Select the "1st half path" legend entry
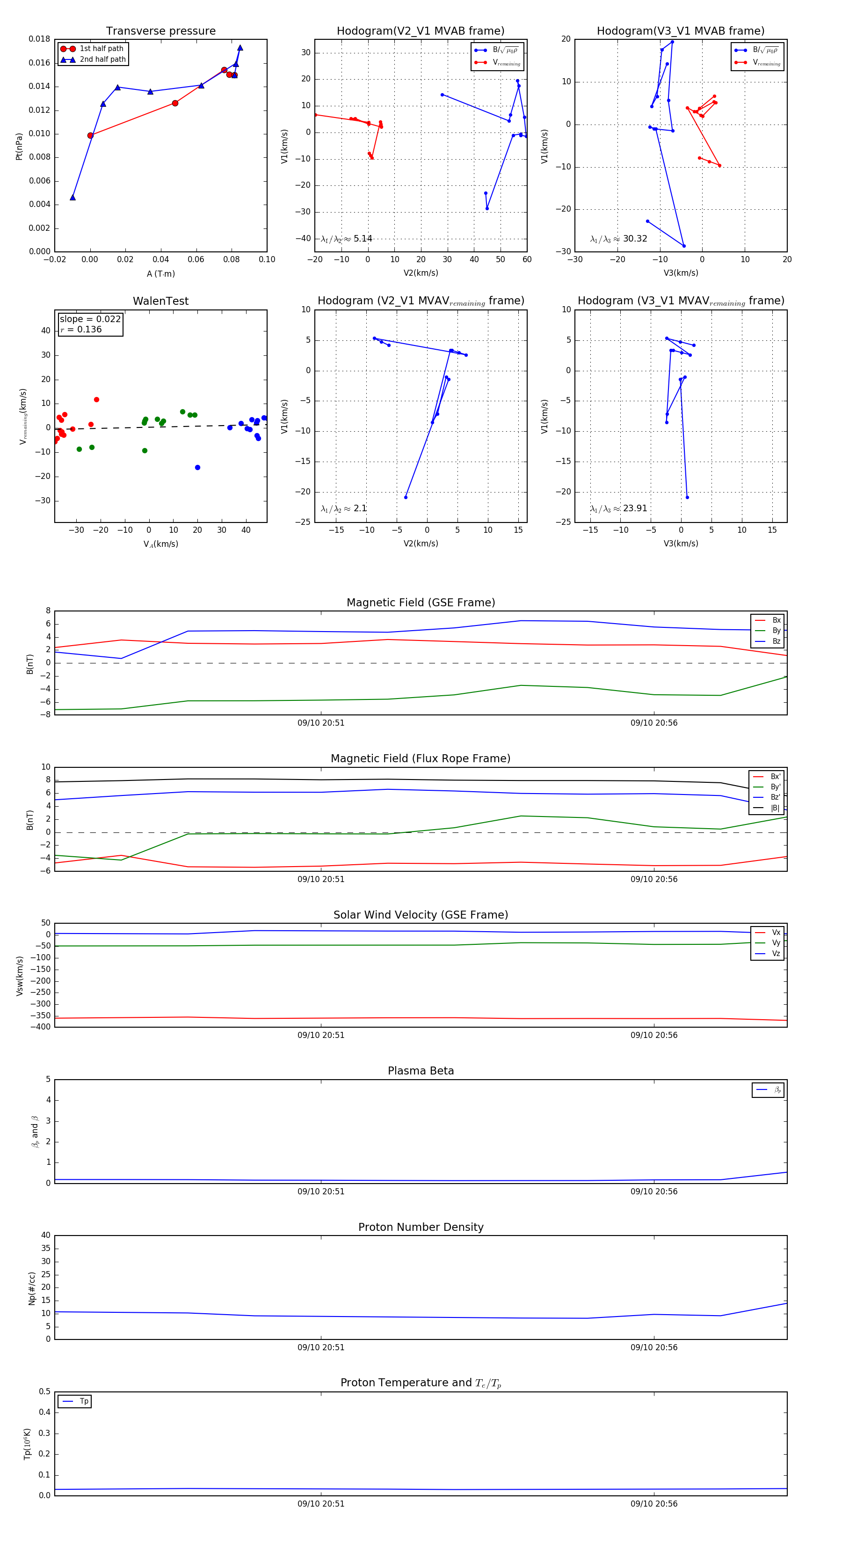Image resolution: width=842 pixels, height=1545 pixels. click(93, 49)
